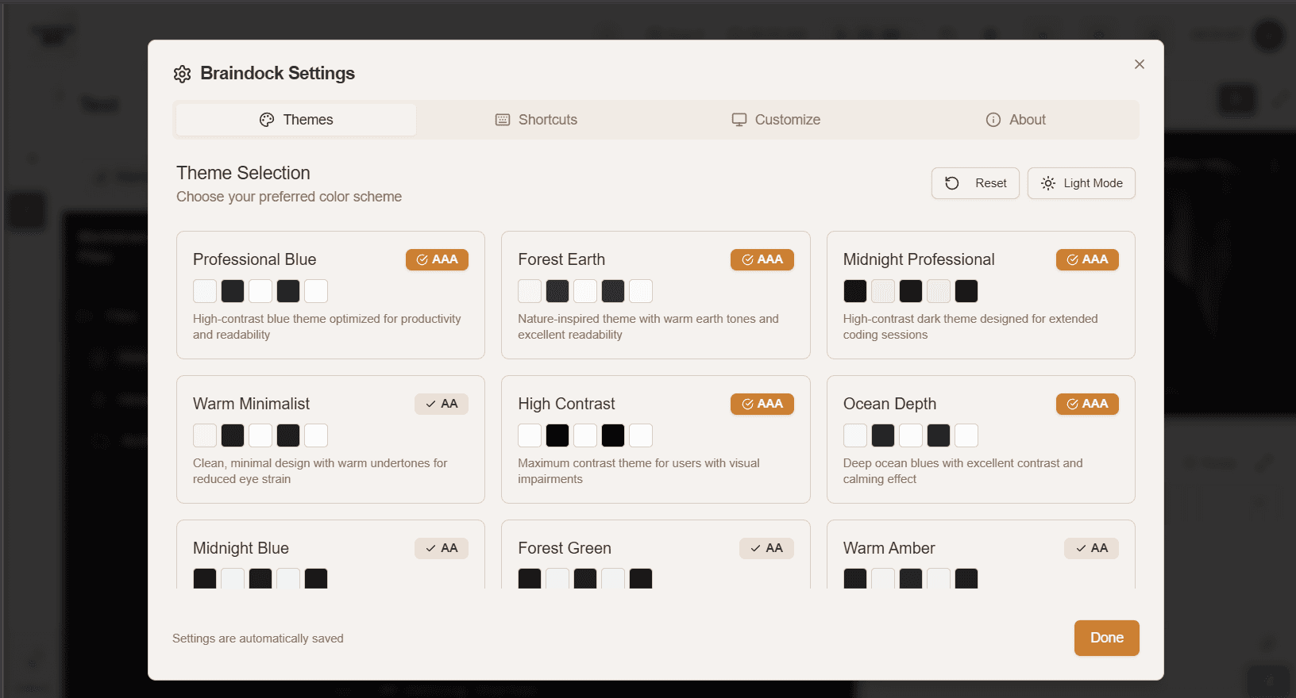Click the Theme Selection heading
This screenshot has height=698, width=1296.
click(243, 173)
